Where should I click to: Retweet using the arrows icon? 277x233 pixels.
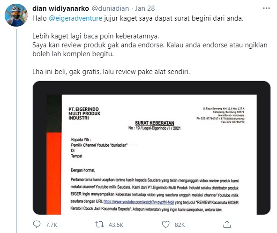point(99,225)
